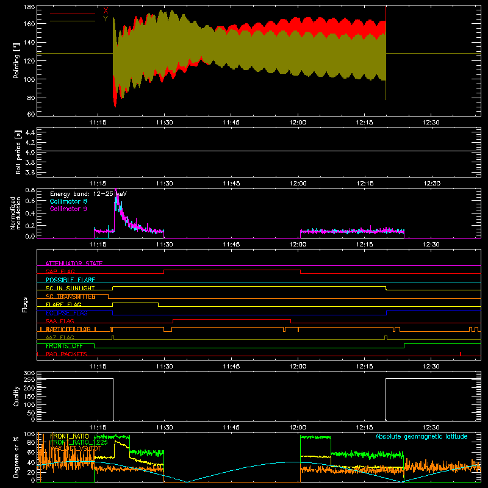
Task: Click the 4.0 value on the Roll period axis
Action: [30, 152]
